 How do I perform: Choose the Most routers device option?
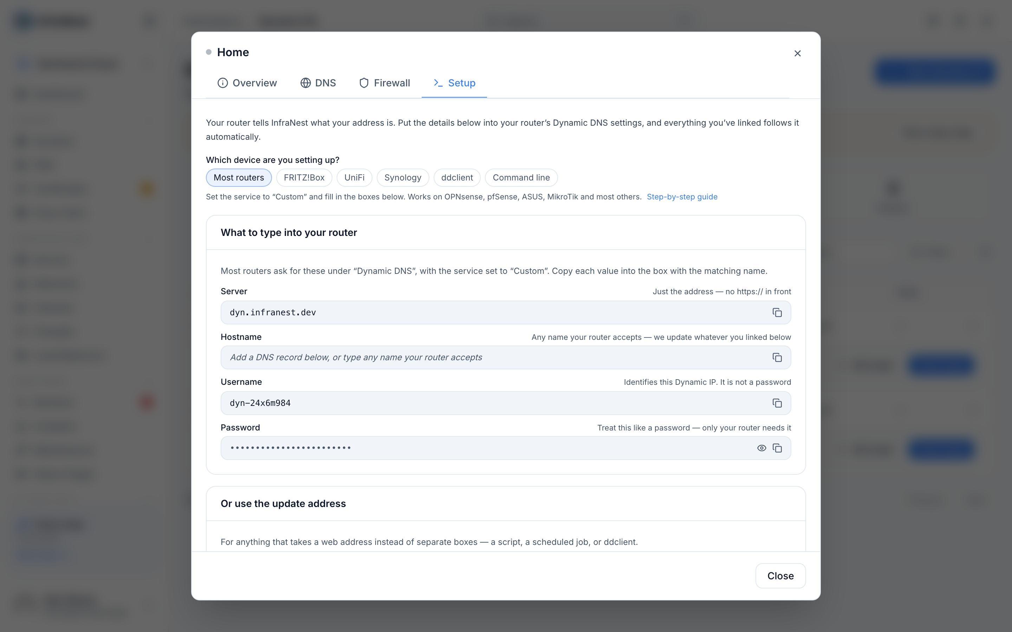[x=239, y=178]
